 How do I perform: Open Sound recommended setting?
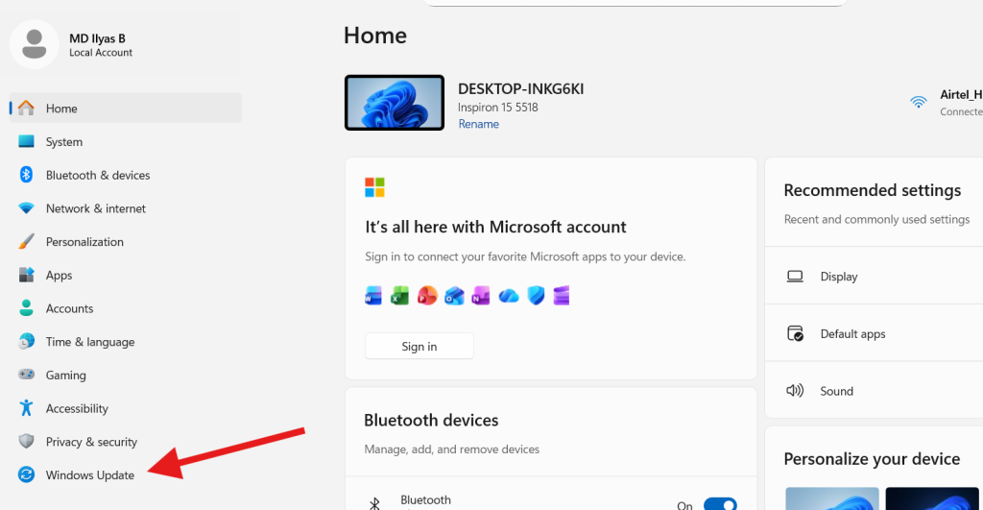874,390
